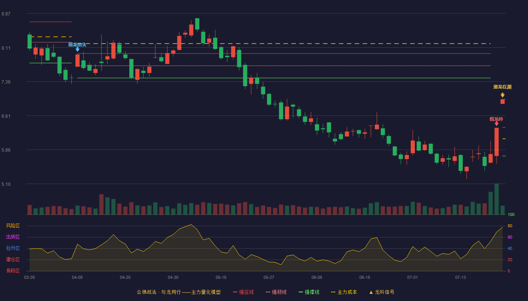Click the 05-27 date label

click(269, 277)
